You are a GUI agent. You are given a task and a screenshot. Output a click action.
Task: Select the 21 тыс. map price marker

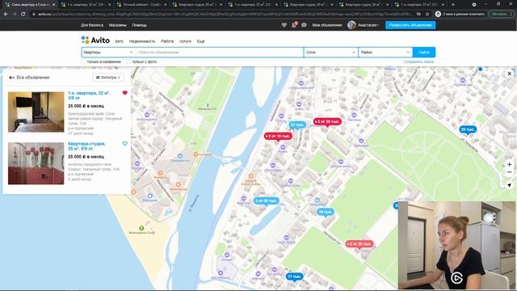coord(297,125)
